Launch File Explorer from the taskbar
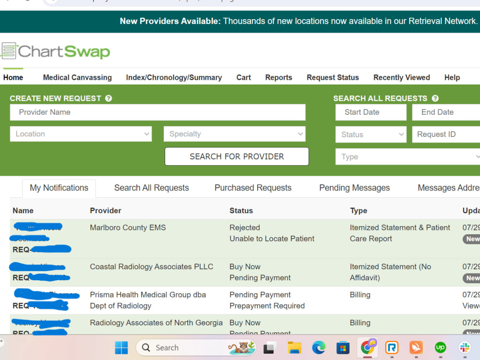480x360 pixels. click(x=294, y=348)
